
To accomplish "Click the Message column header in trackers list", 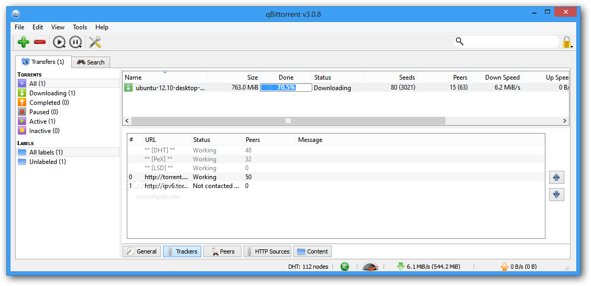I will [x=420, y=140].
